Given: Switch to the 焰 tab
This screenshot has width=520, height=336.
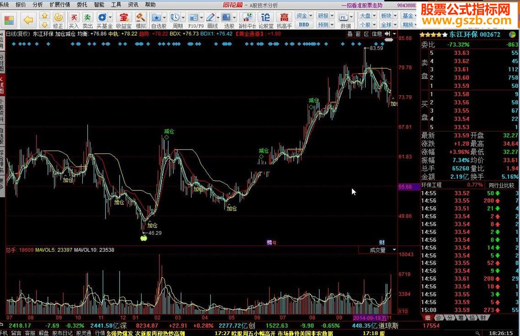Looking at the screenshot, I should pyautogui.click(x=472, y=318).
